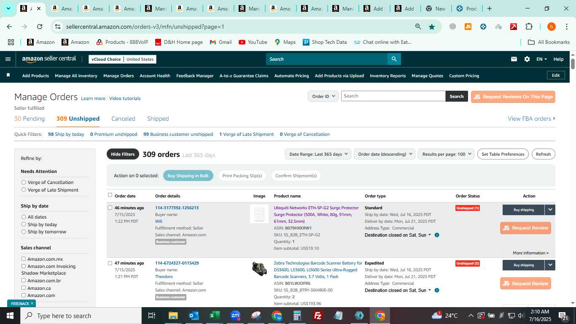Click the bookmark flag icon before Add Products

pos(8,75)
